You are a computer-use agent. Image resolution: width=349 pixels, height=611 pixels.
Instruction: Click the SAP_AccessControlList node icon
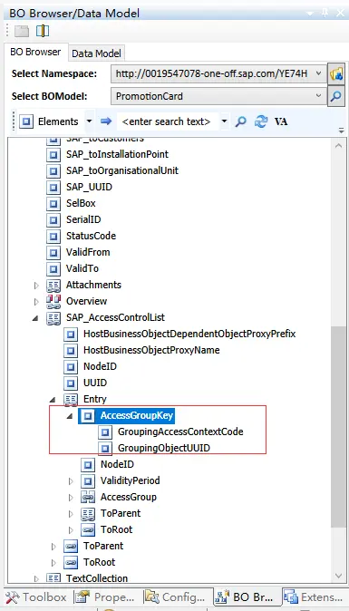click(53, 317)
